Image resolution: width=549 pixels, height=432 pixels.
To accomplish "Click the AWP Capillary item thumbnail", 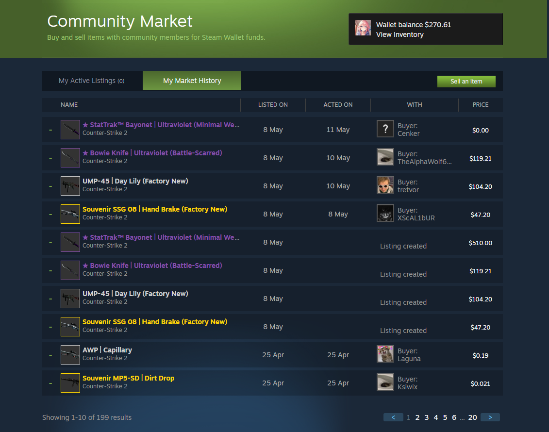I will pos(70,355).
